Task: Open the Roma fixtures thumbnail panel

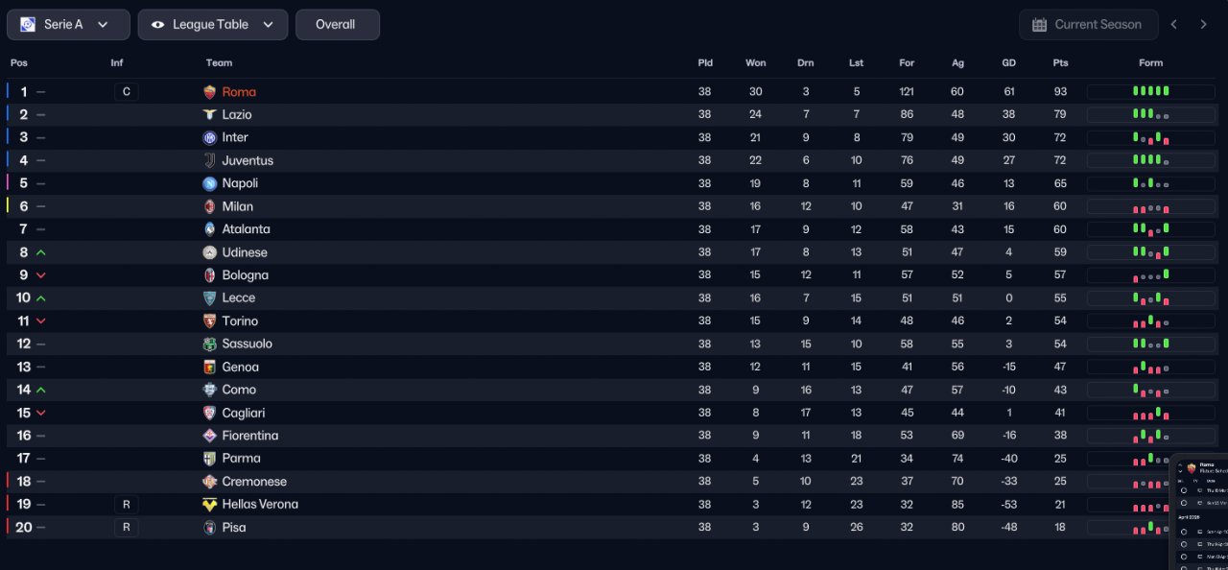Action: tap(1199, 513)
